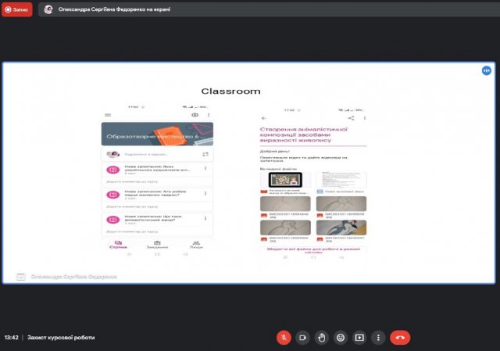Click the red recording indicator 'Запис'
500x351 pixels.
(x=17, y=9)
